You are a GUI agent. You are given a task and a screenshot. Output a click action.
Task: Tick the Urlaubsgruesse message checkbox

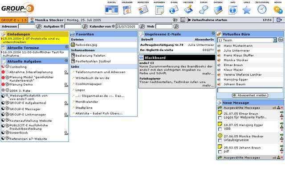[220, 140]
